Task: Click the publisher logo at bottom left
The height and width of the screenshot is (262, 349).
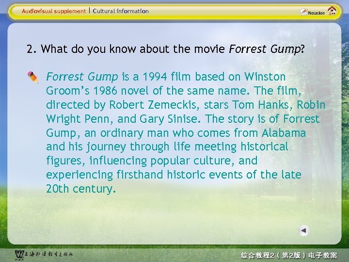Action: pyautogui.click(x=44, y=255)
